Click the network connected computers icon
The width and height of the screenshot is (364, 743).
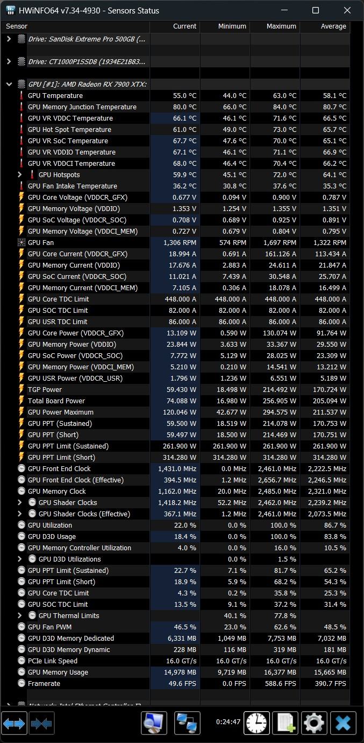[x=188, y=723]
